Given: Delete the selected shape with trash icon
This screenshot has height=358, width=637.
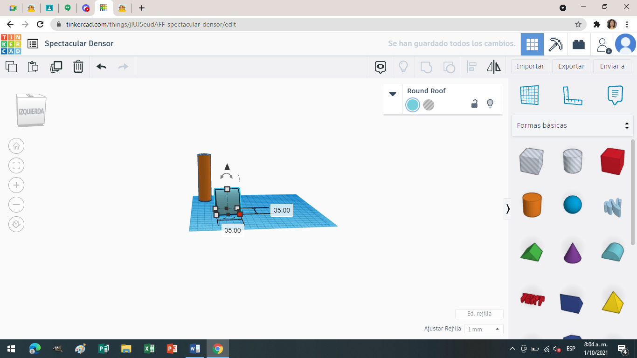Looking at the screenshot, I should (78, 67).
